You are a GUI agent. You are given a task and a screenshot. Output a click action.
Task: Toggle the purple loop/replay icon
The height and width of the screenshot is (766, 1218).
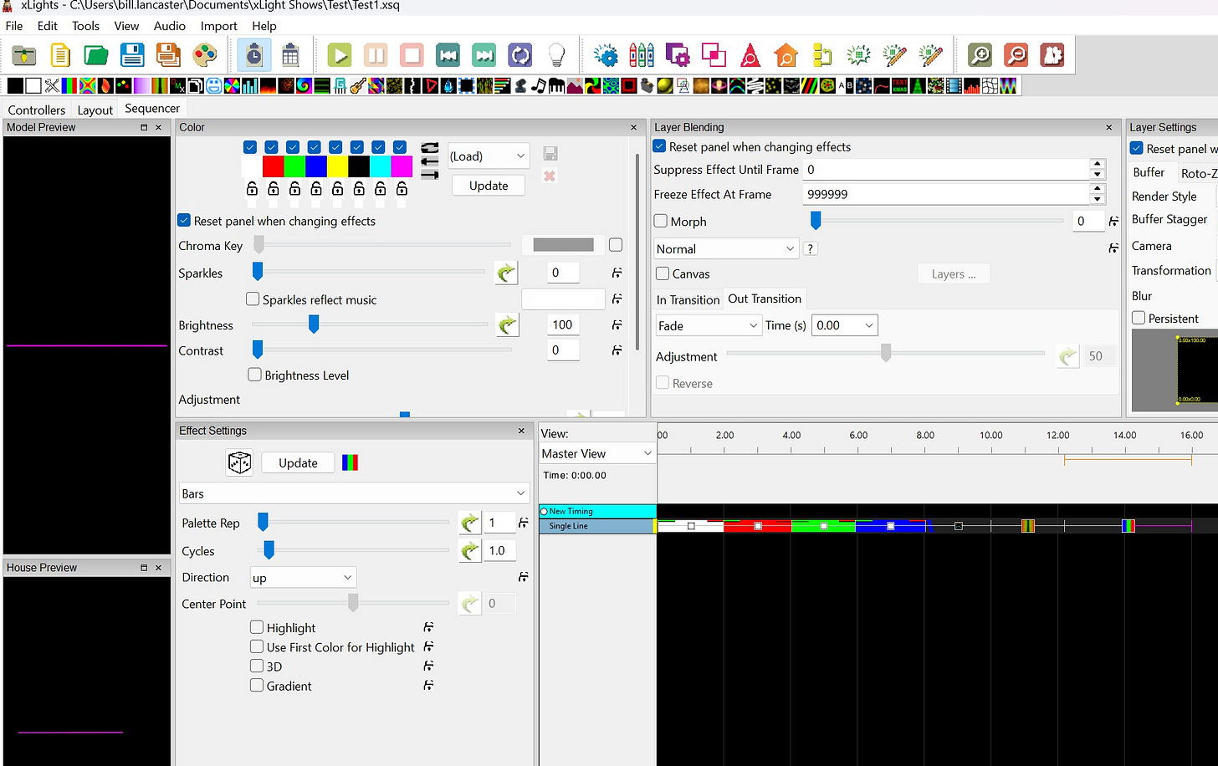pos(520,56)
